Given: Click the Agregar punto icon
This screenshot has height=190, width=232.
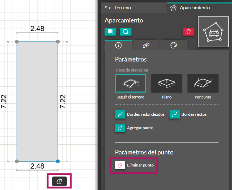Looking at the screenshot, I should [x=120, y=128].
